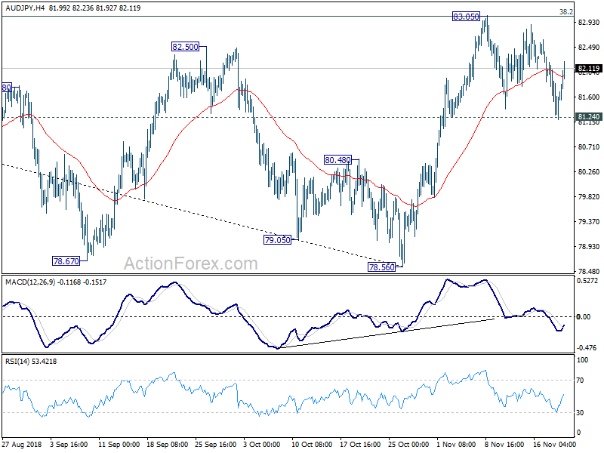Screen dimensions: 604x453
Task: Click the 81.240 support level tag
Action: [588, 117]
